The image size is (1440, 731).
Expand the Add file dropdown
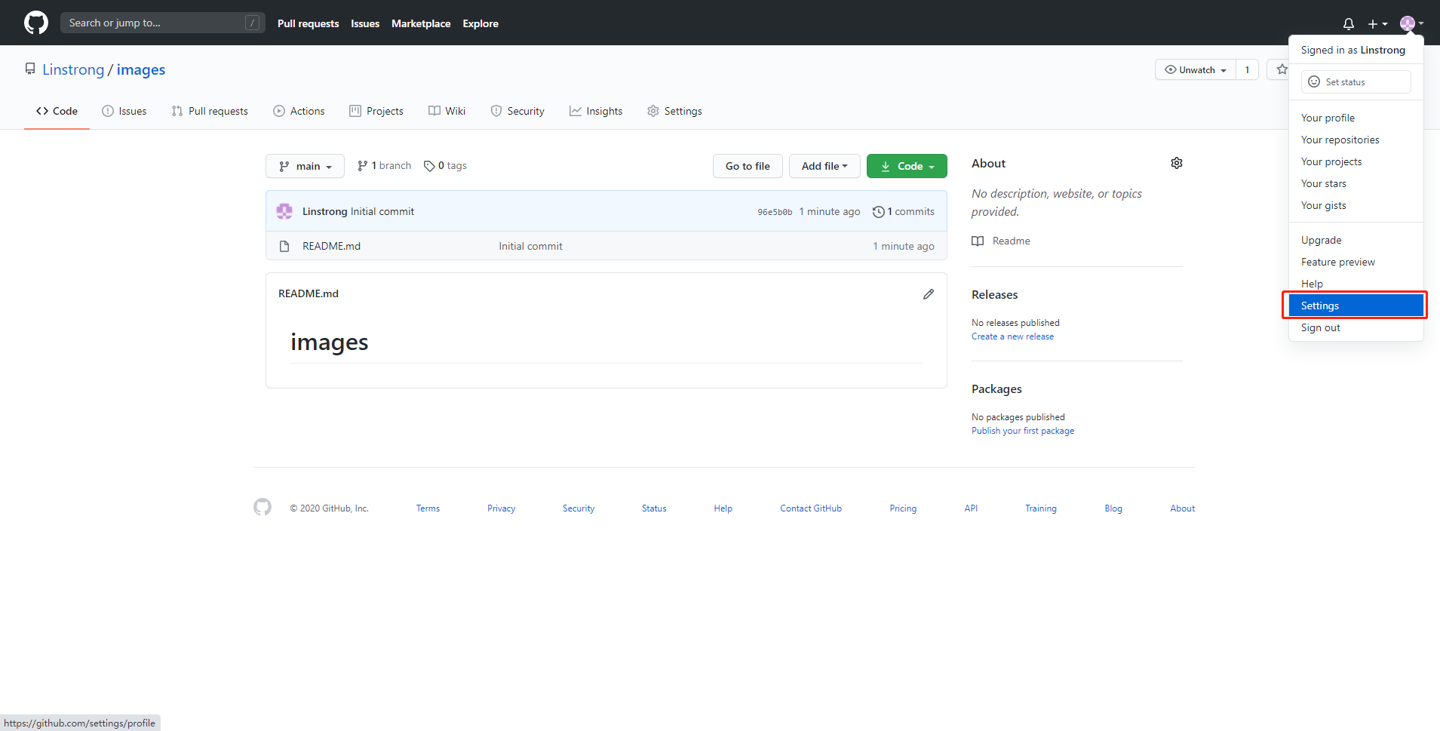click(x=824, y=166)
